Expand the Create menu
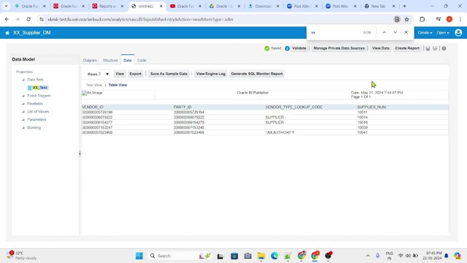 tap(425, 33)
